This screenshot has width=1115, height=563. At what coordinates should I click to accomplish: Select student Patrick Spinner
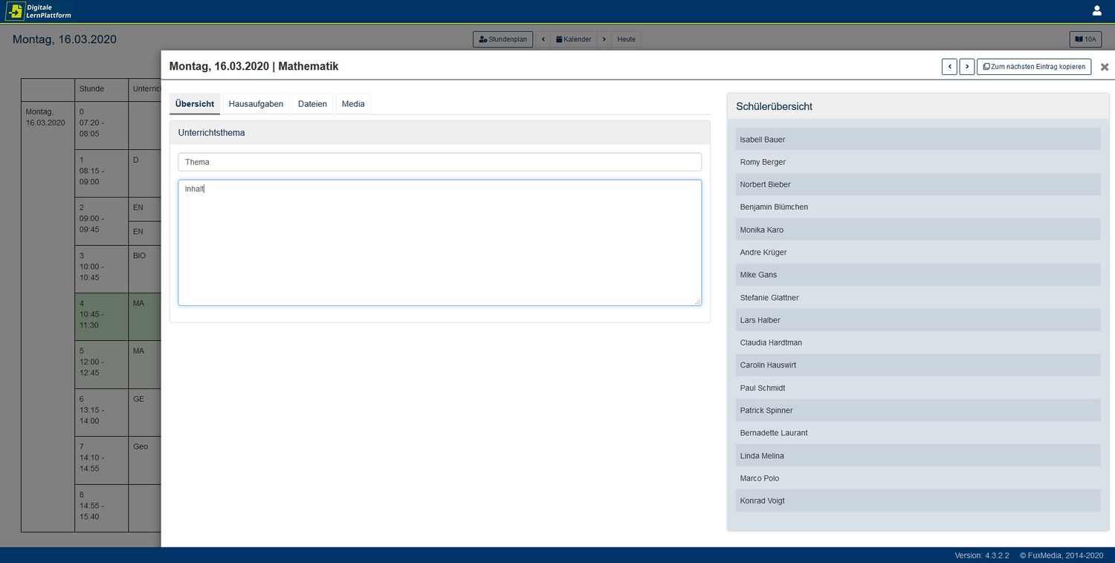[x=918, y=410]
